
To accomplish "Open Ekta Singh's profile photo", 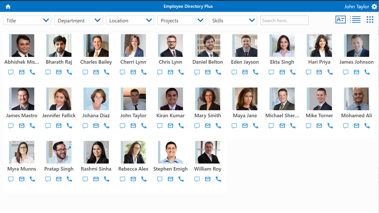I will (282, 45).
